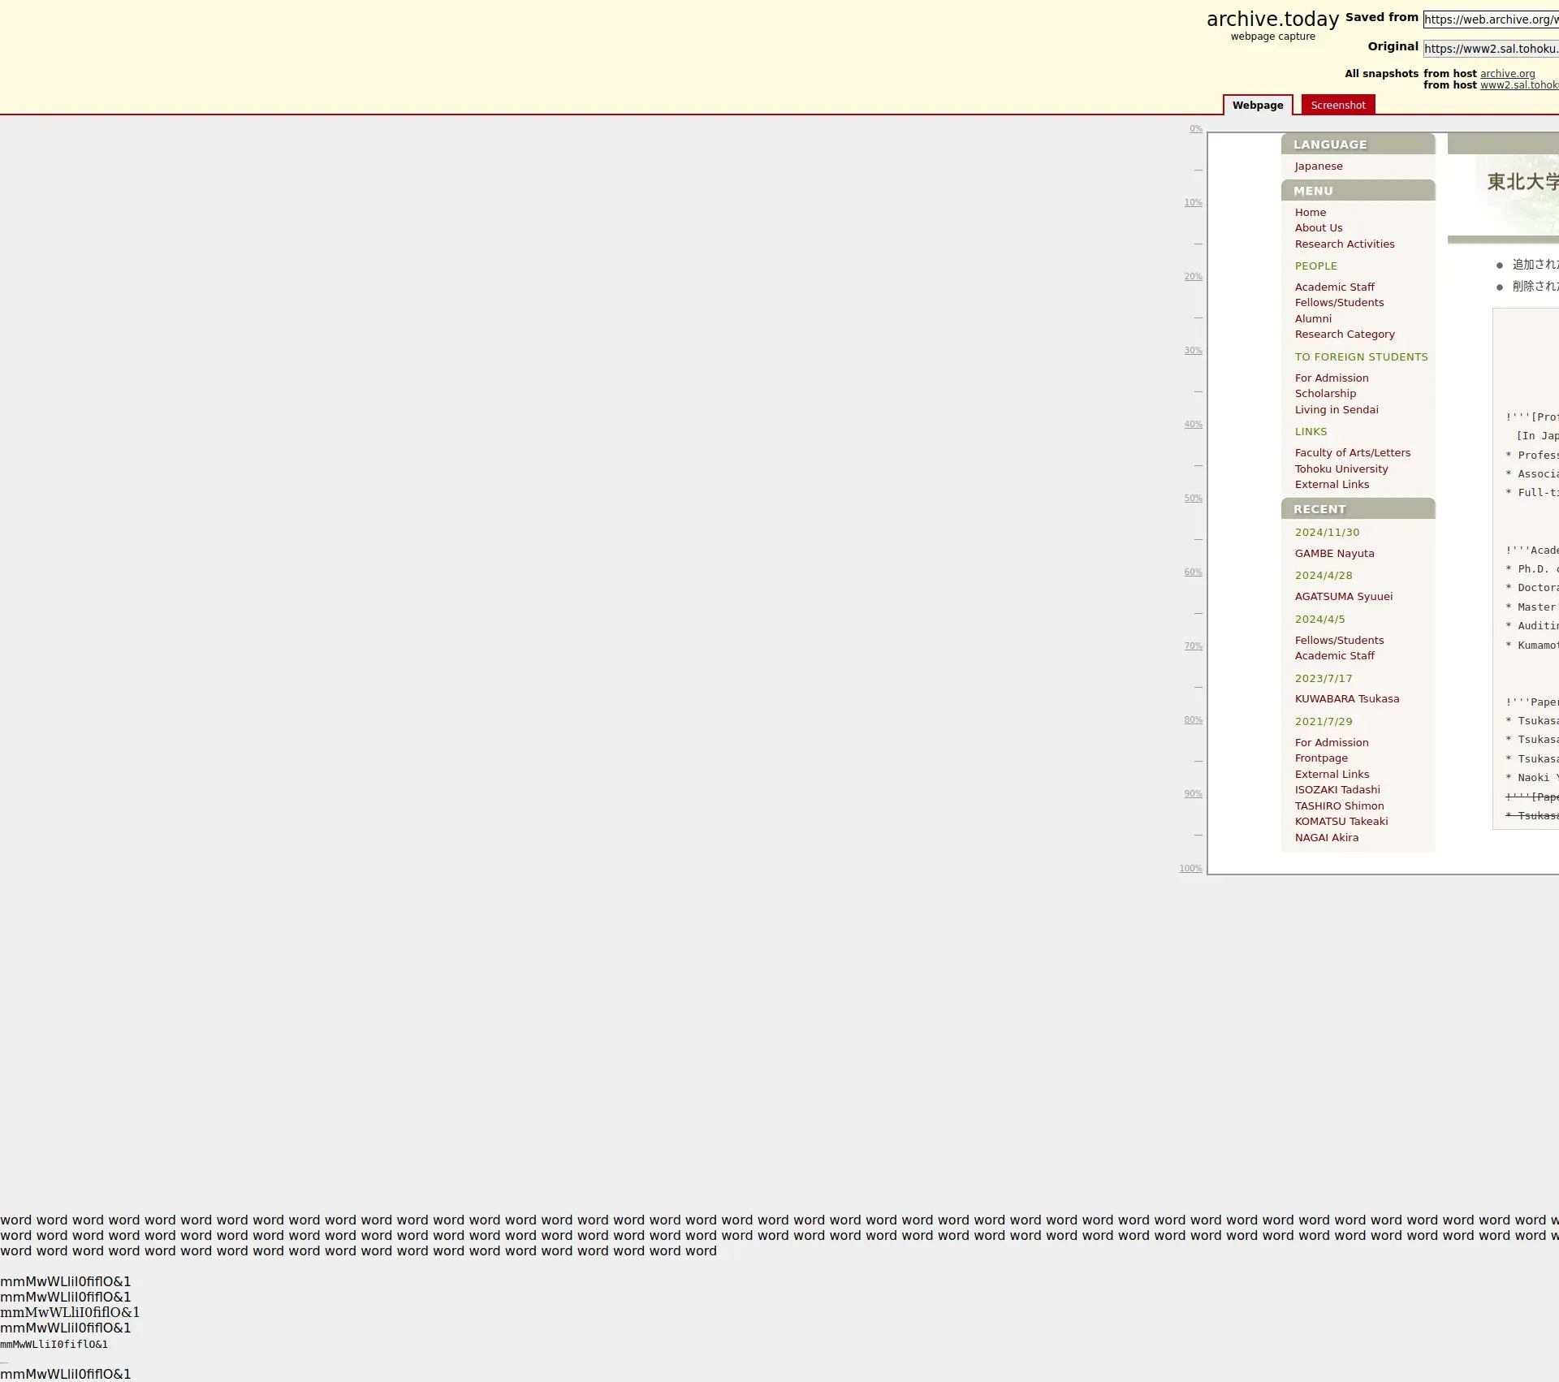Jump to the 50% page marker

[1192, 499]
